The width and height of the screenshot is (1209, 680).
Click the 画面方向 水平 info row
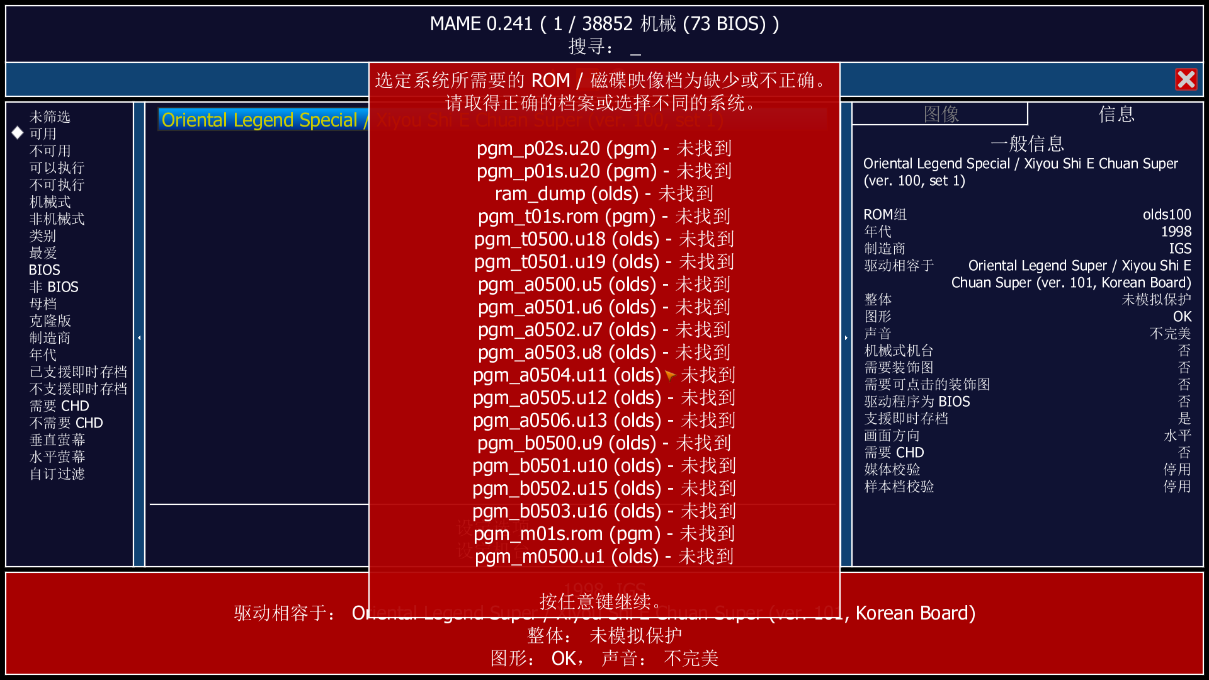pyautogui.click(x=1028, y=435)
